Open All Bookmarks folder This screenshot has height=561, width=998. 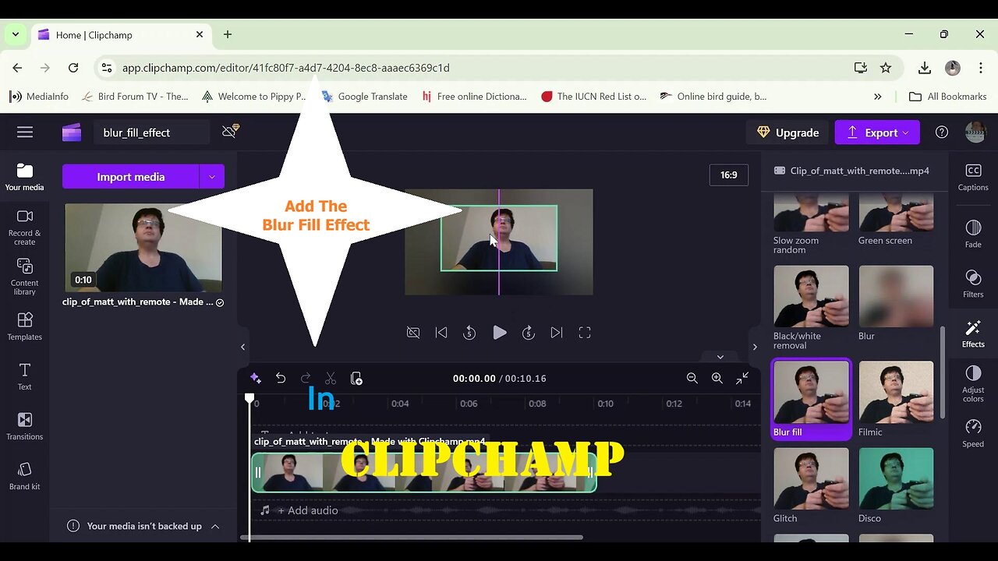[x=948, y=97]
